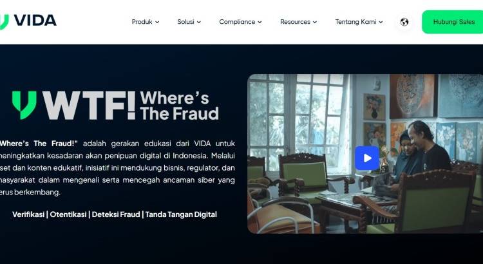Click the Hubungi Sales button

click(453, 22)
